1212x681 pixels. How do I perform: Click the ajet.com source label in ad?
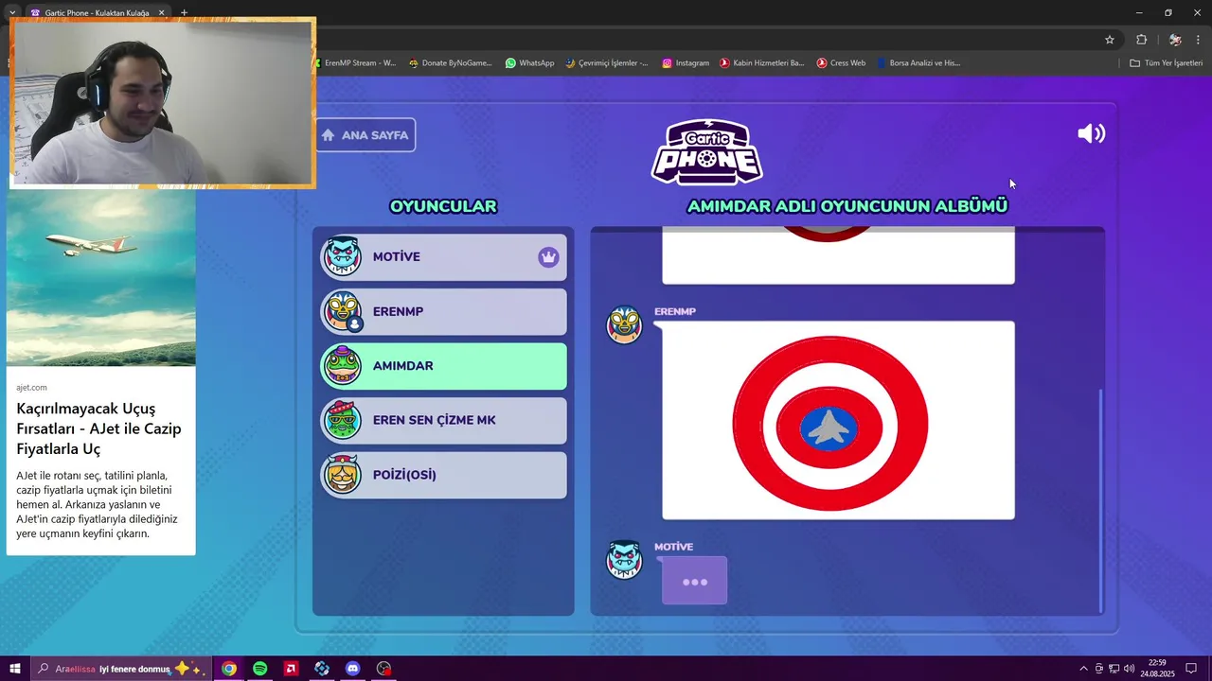31,387
